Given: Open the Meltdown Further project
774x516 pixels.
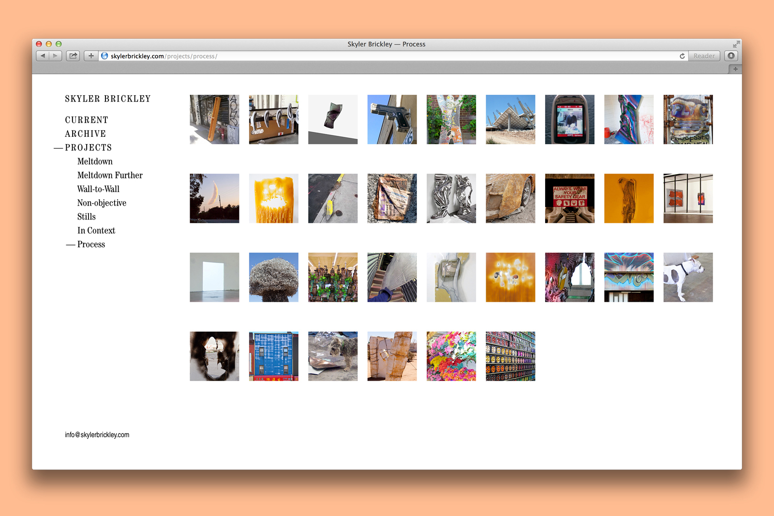Looking at the screenshot, I should 110,175.
